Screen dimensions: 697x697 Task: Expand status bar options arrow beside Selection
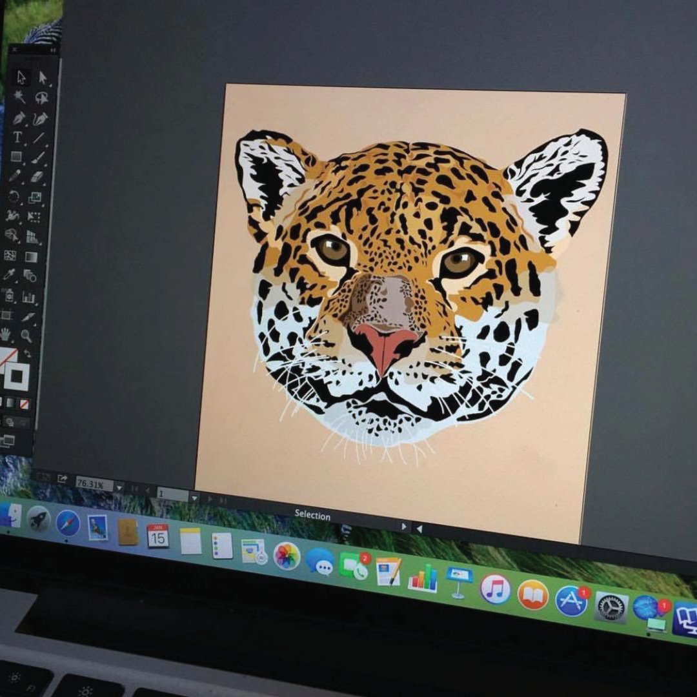404,527
